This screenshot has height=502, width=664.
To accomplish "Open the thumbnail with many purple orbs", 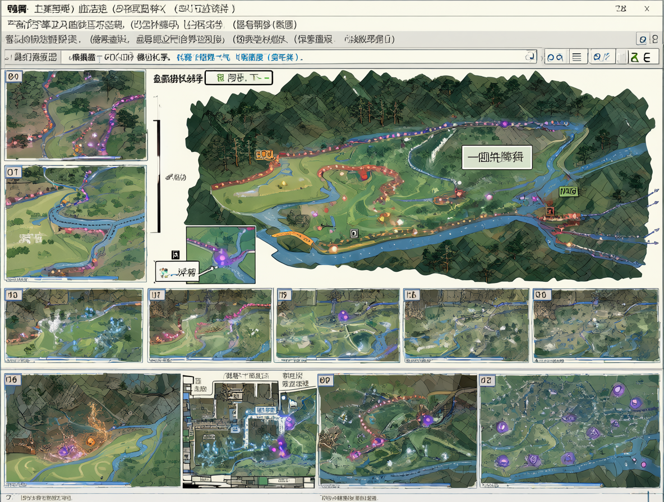I will pyautogui.click(x=570, y=430).
